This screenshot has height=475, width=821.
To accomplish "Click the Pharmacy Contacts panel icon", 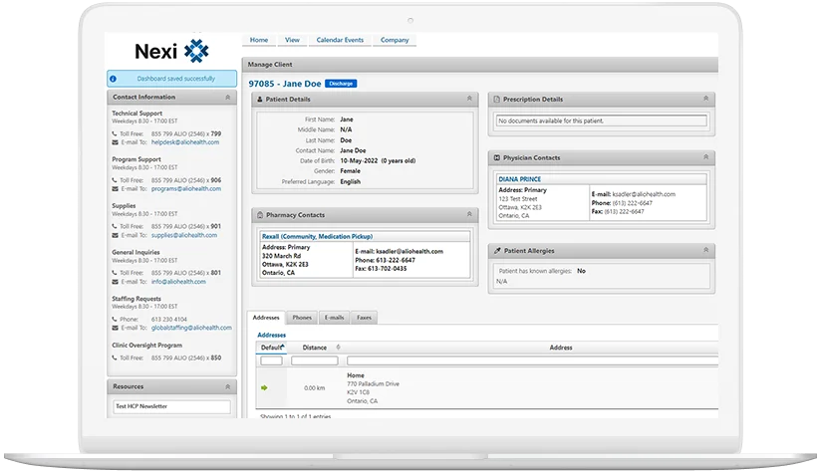I will (x=259, y=214).
